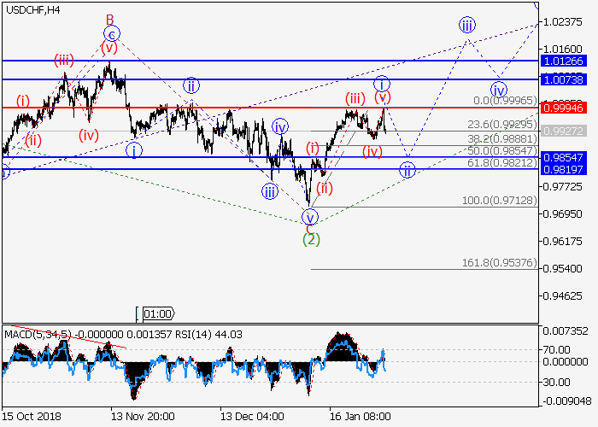Click the 01:00 time box
Image resolution: width=598 pixels, height=427 pixels.
click(x=157, y=313)
